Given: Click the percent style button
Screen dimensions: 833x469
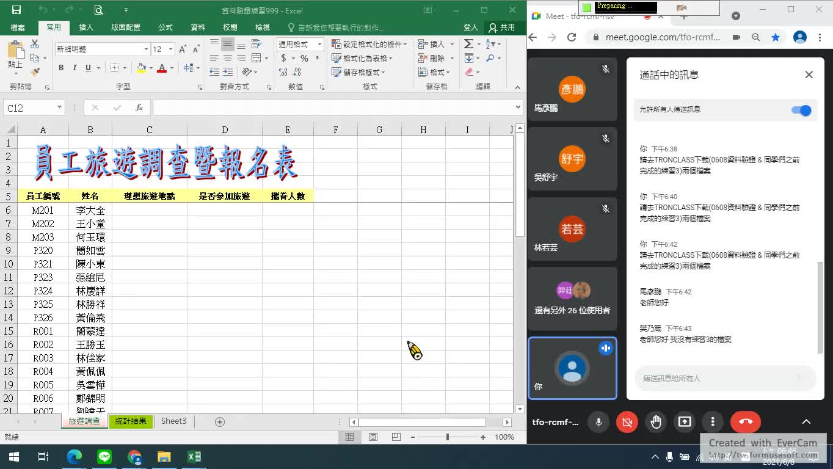Looking at the screenshot, I should pyautogui.click(x=304, y=58).
